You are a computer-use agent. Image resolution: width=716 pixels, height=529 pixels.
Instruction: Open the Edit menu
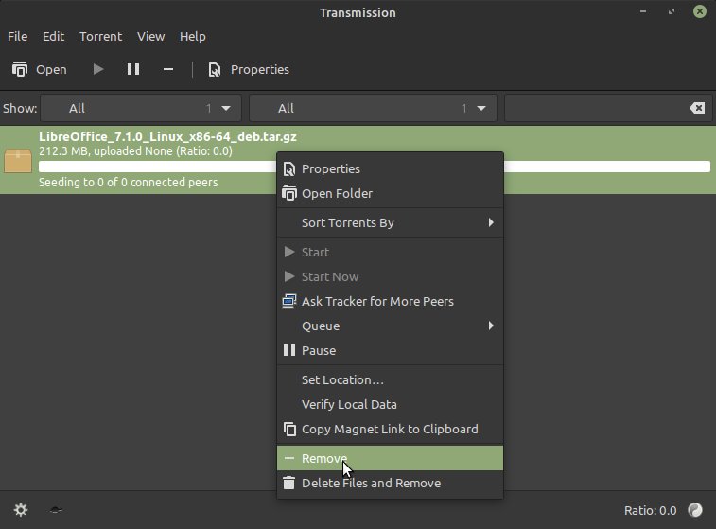click(x=53, y=37)
